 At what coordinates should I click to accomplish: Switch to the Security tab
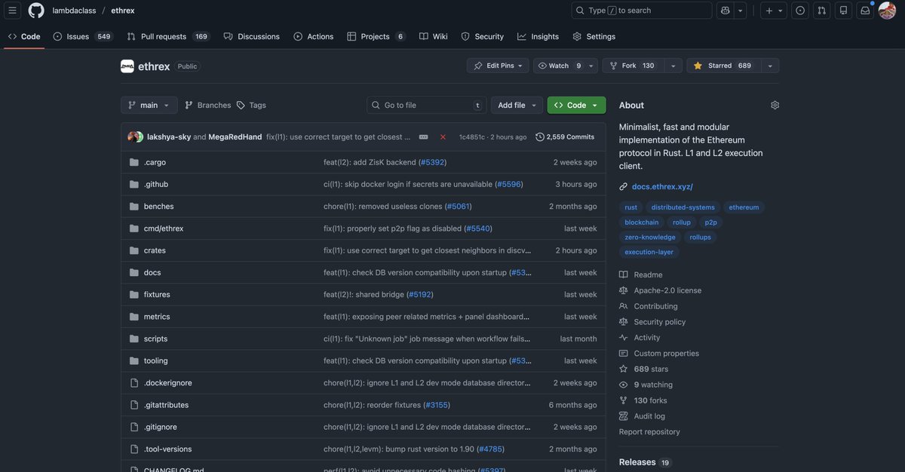coord(483,36)
